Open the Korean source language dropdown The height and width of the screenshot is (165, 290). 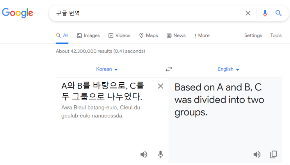107,69
